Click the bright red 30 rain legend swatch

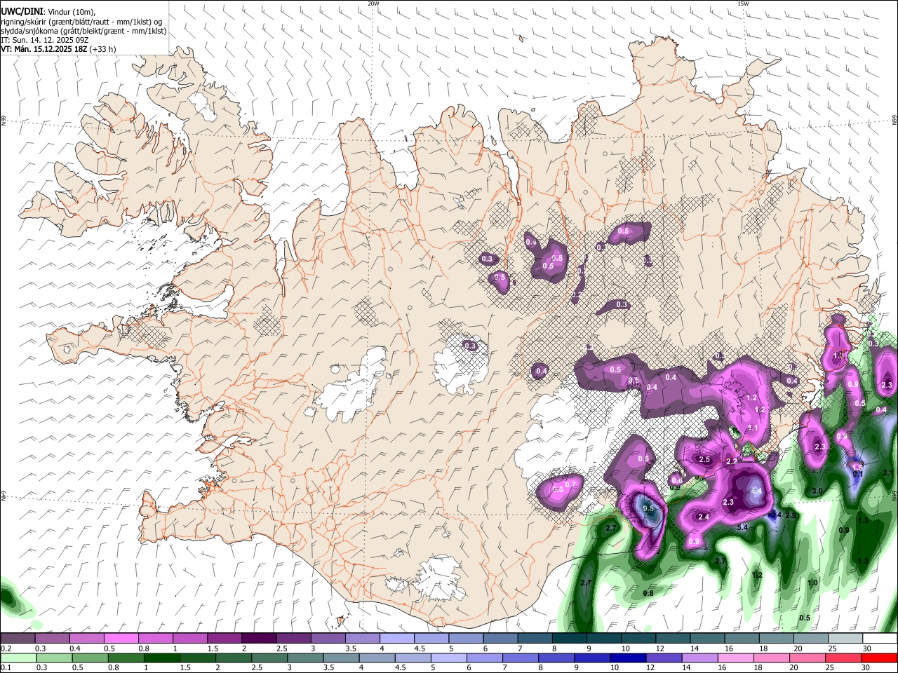879,658
